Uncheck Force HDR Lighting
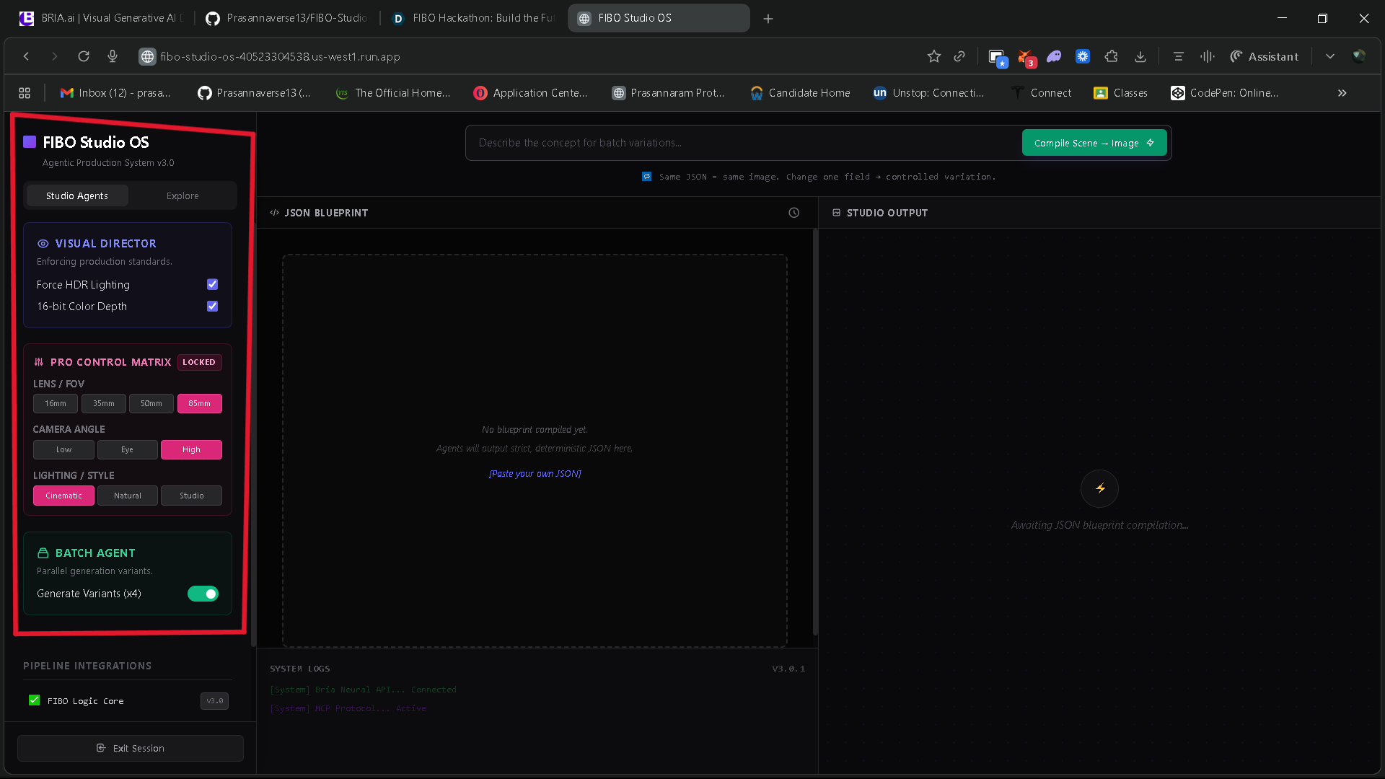The height and width of the screenshot is (779, 1385). pos(212,284)
